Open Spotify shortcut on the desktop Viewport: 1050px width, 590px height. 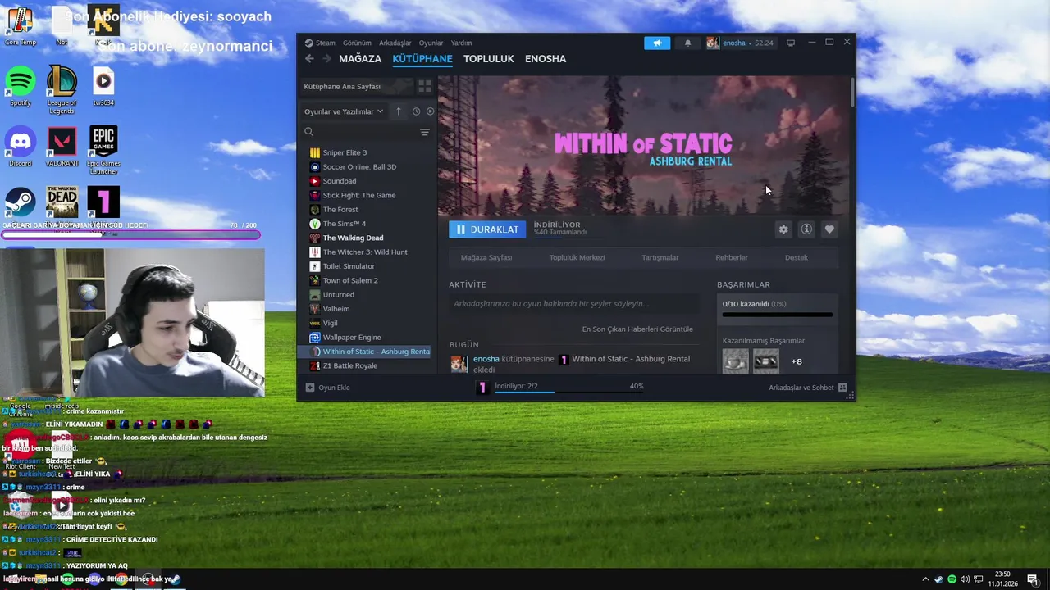pos(21,86)
